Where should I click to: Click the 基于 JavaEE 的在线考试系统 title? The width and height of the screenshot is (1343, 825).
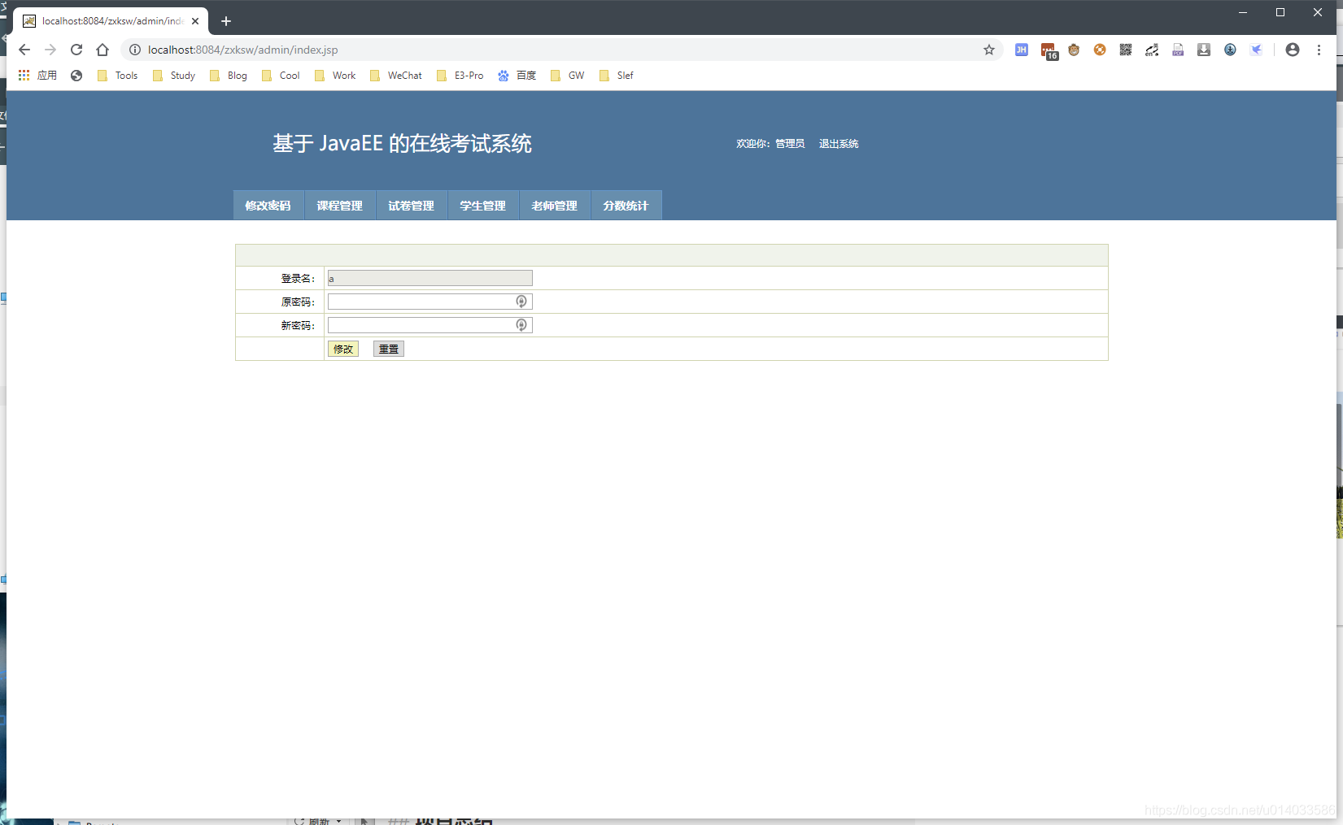403,144
